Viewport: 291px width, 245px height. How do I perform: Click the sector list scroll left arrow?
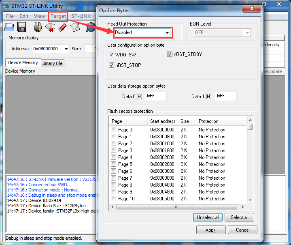coord(113,207)
